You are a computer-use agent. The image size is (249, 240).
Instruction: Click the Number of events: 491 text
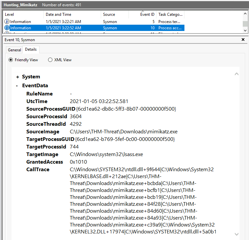pyautogui.click(x=62, y=5)
